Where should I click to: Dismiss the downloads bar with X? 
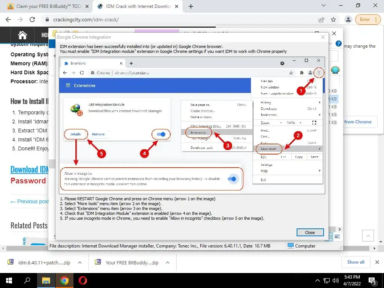(x=377, y=262)
